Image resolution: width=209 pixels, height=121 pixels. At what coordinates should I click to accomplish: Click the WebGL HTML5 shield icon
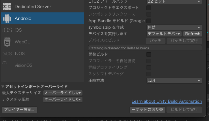[x=7, y=42]
